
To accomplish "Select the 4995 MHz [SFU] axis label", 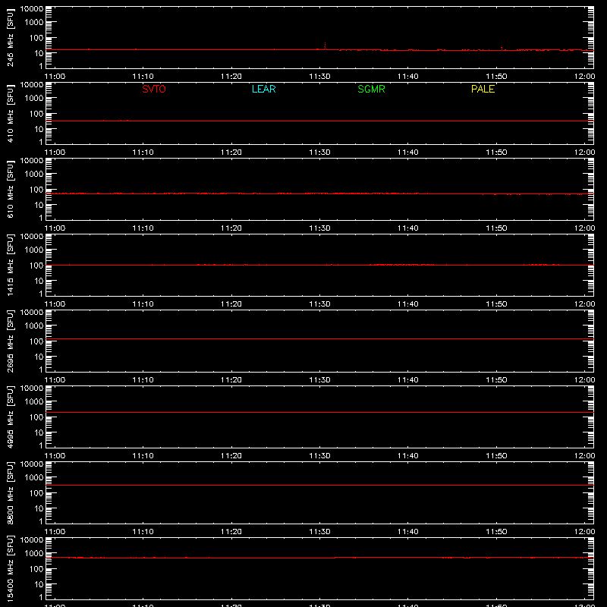I will tap(10, 417).
